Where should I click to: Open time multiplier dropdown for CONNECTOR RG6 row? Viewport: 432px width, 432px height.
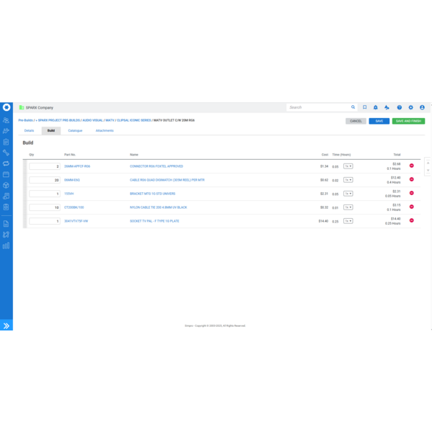tap(348, 166)
